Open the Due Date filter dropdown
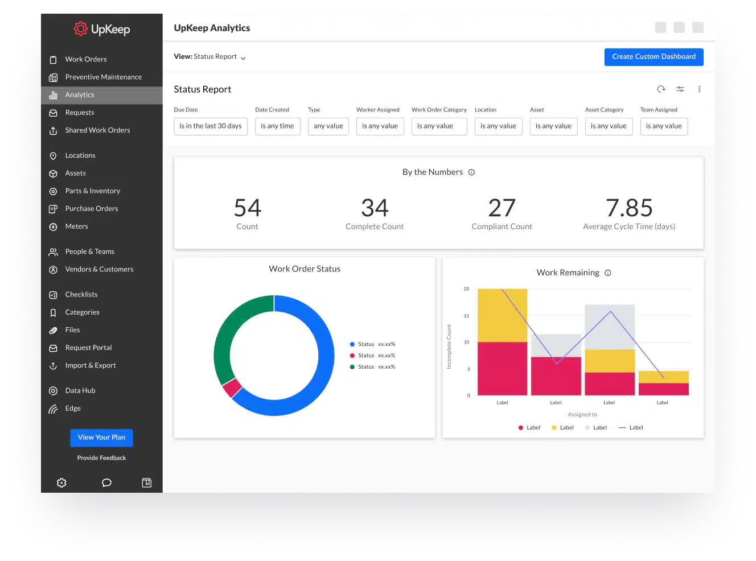Viewport: 756px width, 561px height. coord(211,126)
